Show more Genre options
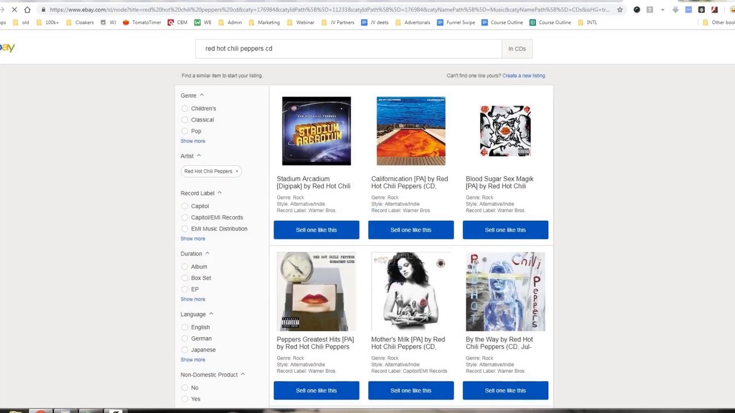The height and width of the screenshot is (413, 735). [x=193, y=141]
